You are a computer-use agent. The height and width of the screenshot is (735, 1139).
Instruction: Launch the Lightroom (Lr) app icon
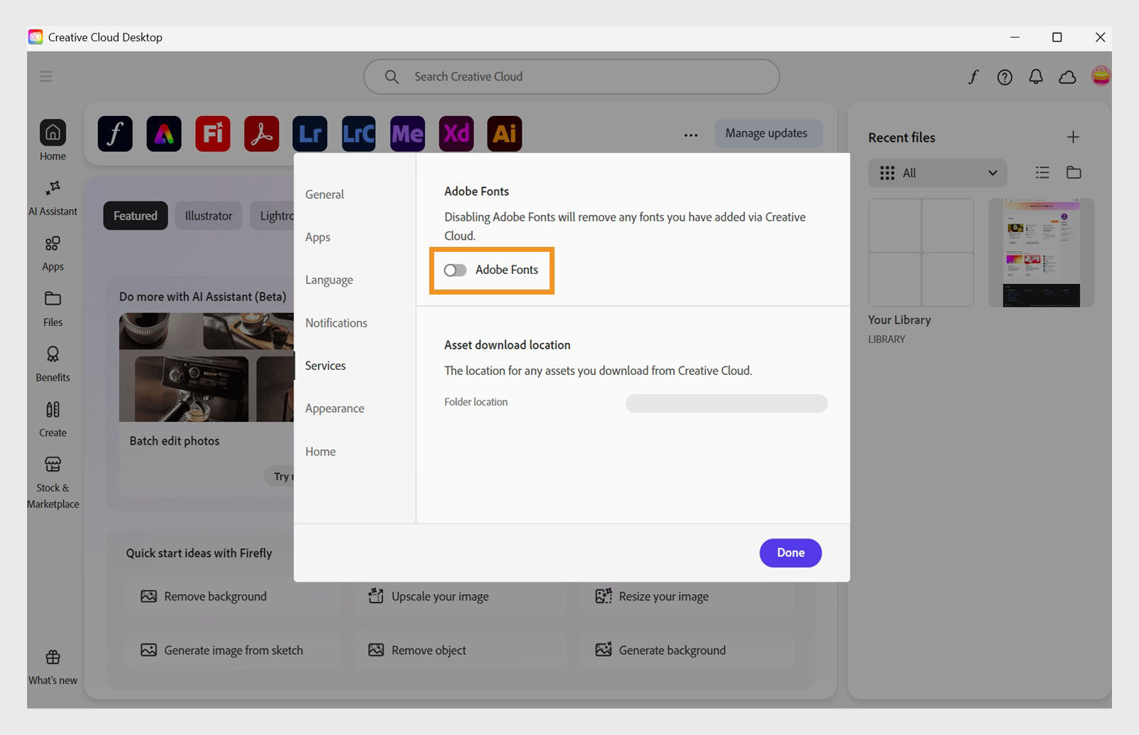click(x=310, y=133)
